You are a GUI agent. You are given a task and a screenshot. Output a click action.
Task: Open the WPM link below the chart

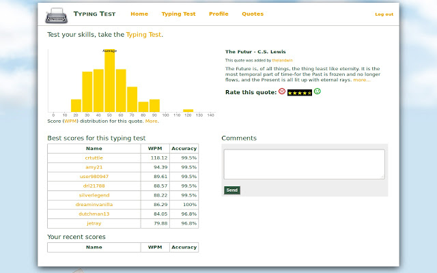(x=70, y=121)
